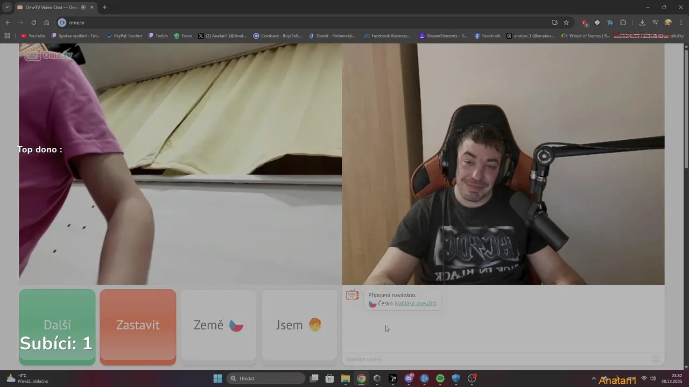Image resolution: width=689 pixels, height=387 pixels.
Task: Open the YouTube bookmark
Action: click(33, 36)
